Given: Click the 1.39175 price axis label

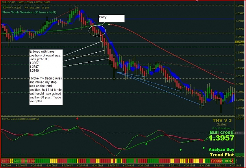Looking at the screenshot, I should pos(240,76).
